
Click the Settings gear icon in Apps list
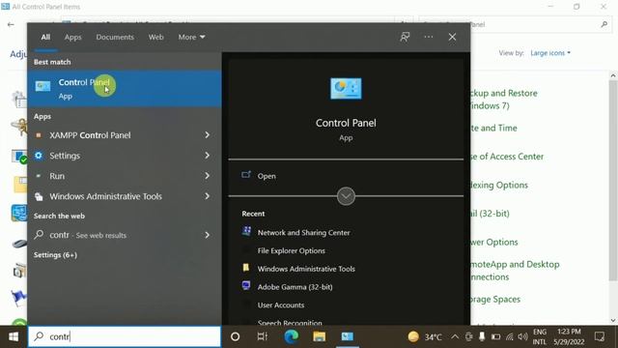pos(39,156)
